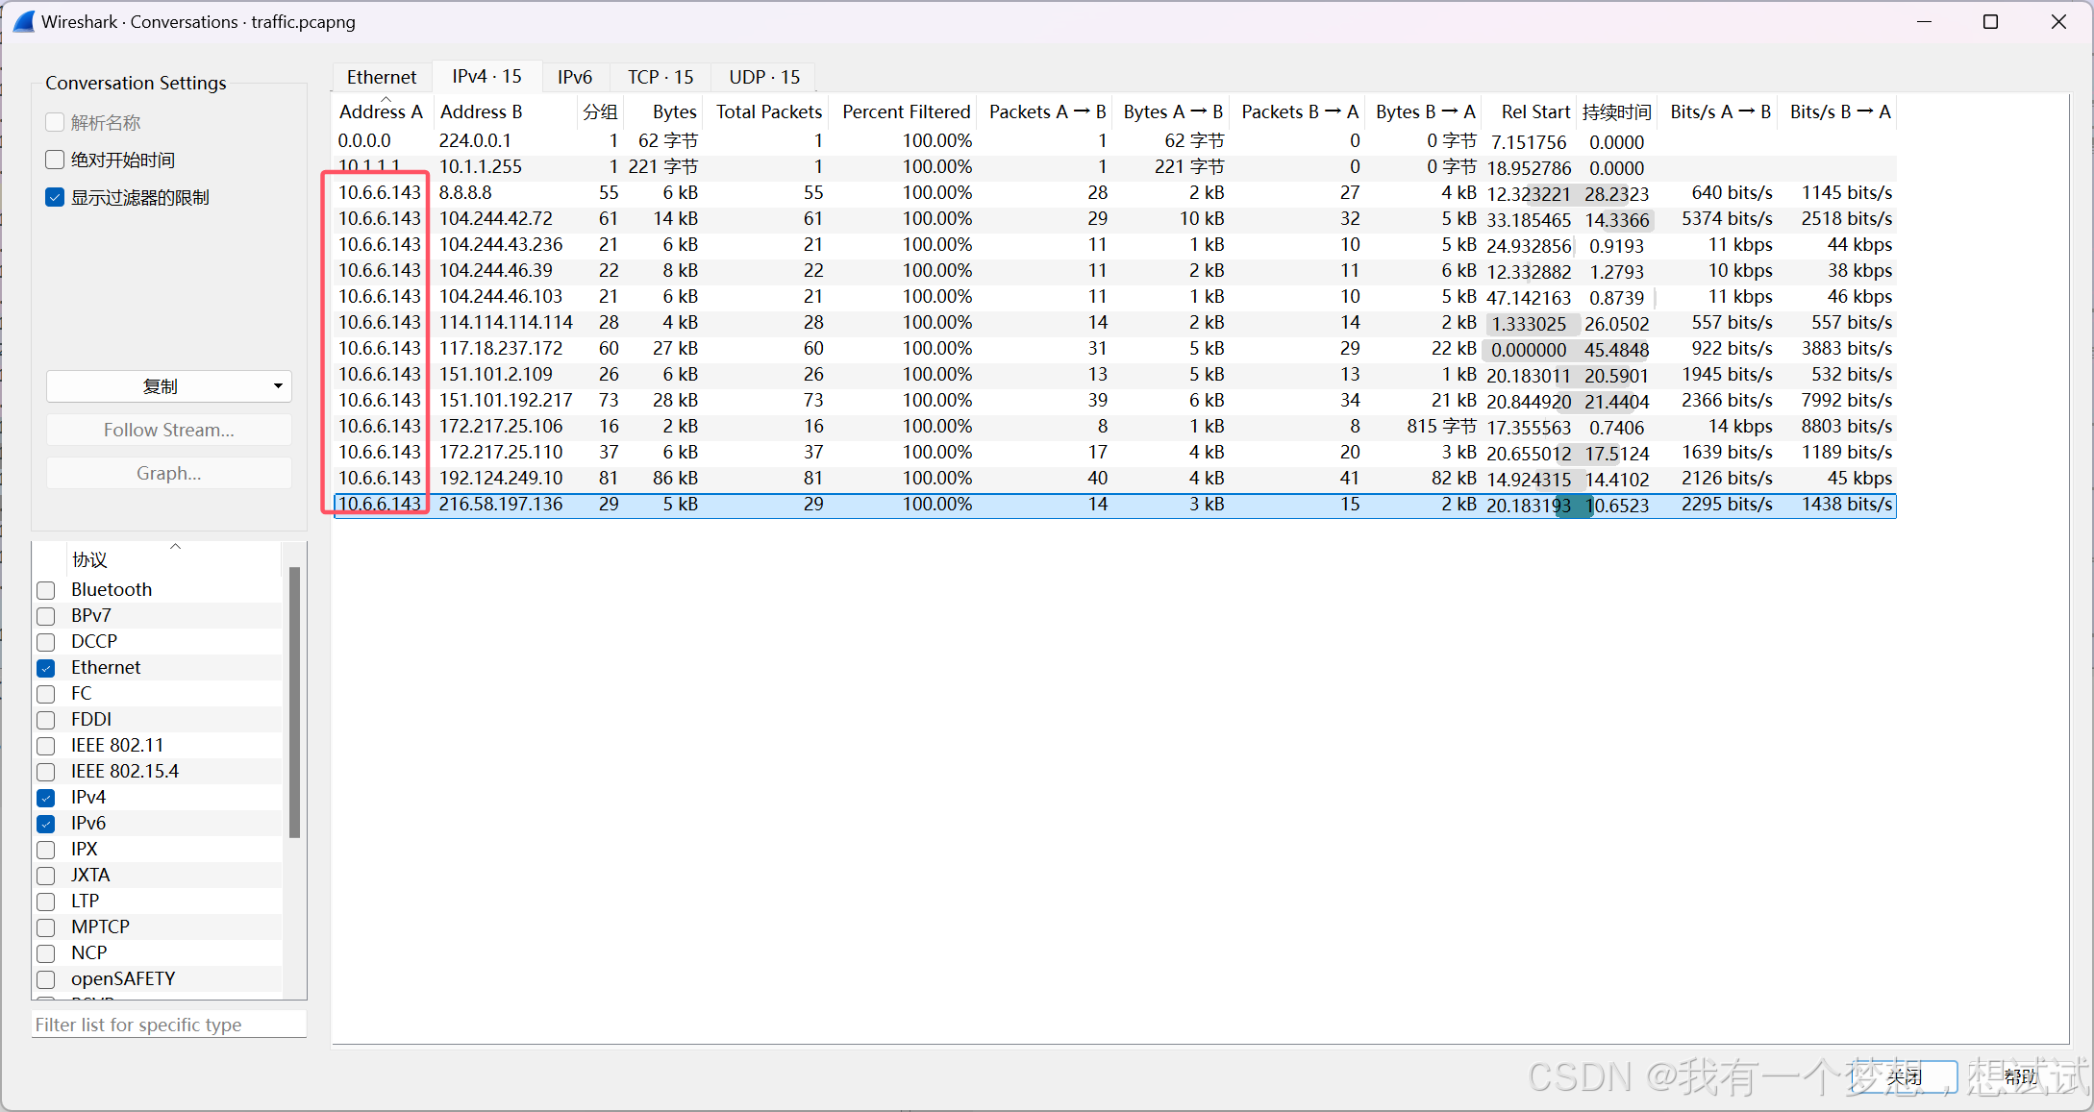The width and height of the screenshot is (2094, 1112).
Task: Focus the Filter list for specific type field
Action: click(x=169, y=1025)
